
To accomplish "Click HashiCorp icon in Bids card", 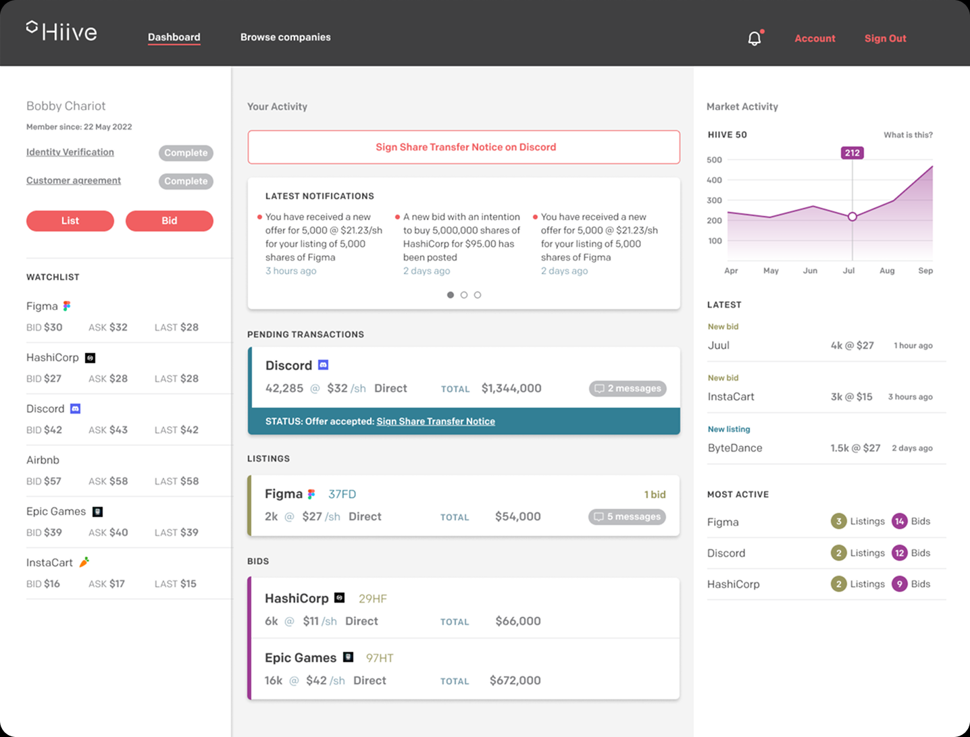I will tap(340, 598).
